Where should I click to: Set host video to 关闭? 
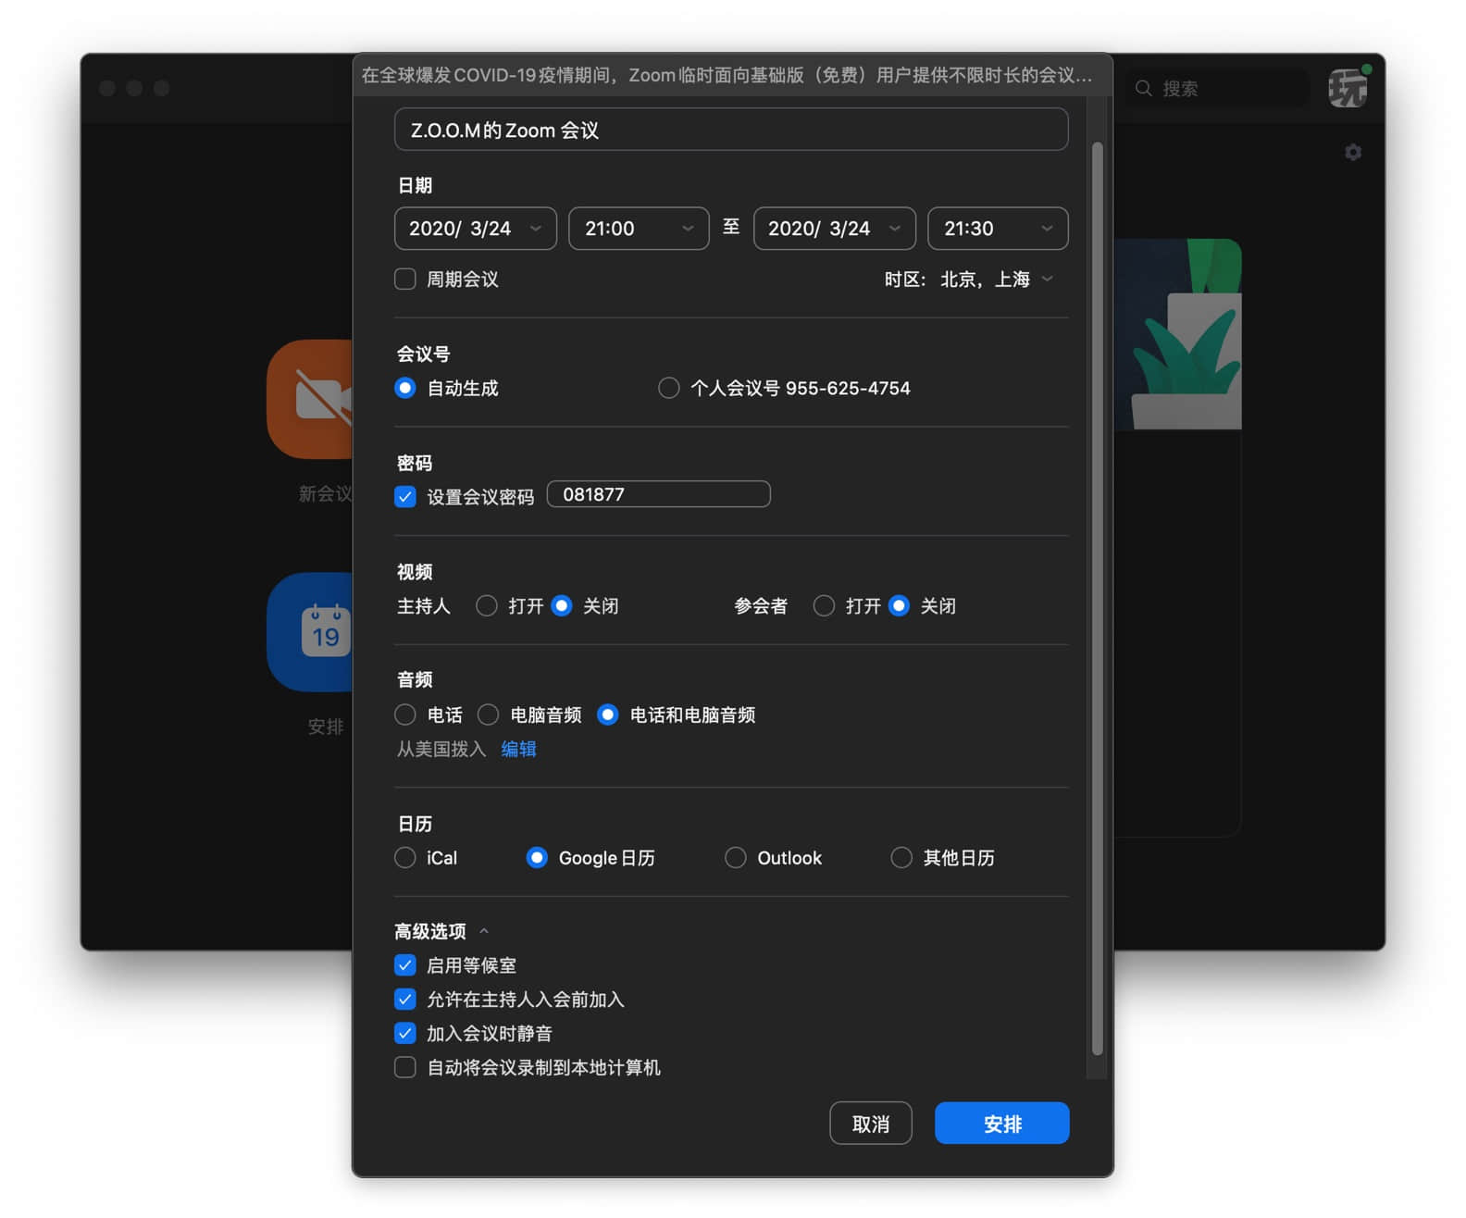click(561, 605)
